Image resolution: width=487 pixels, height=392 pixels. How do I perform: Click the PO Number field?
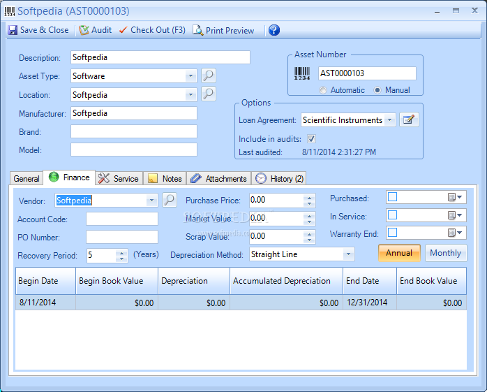point(122,237)
